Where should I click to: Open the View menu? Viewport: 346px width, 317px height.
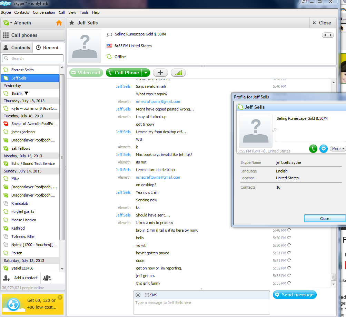(x=72, y=12)
